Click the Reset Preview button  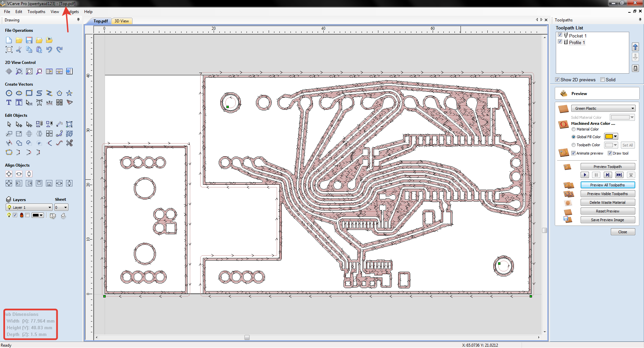click(607, 211)
